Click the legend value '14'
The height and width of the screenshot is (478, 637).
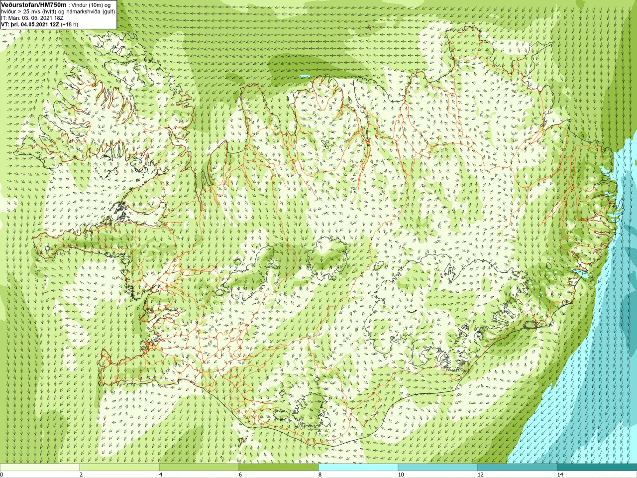tap(560, 475)
